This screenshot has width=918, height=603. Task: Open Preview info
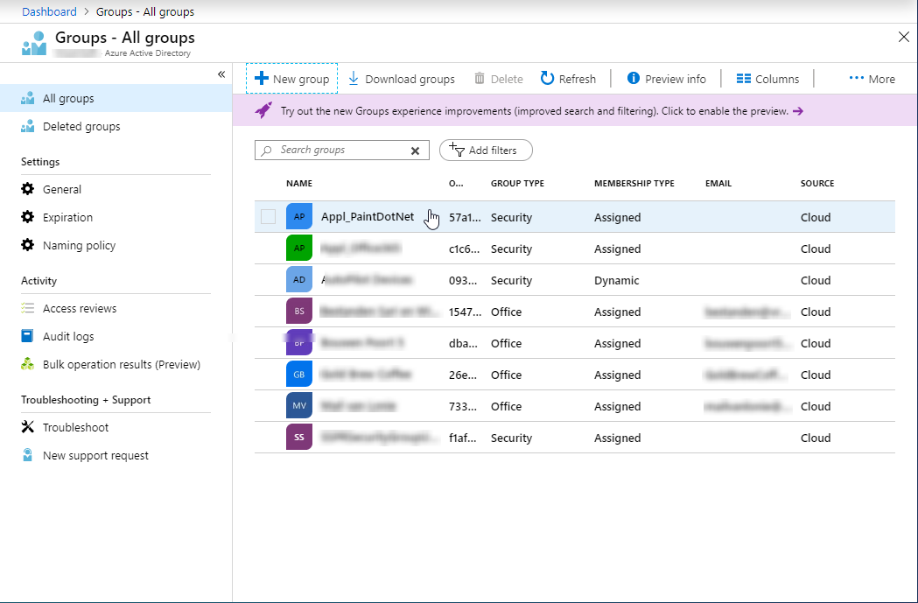pos(666,79)
